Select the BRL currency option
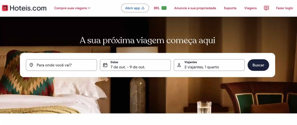The width and height of the screenshot is (297, 125). pyautogui.click(x=157, y=8)
